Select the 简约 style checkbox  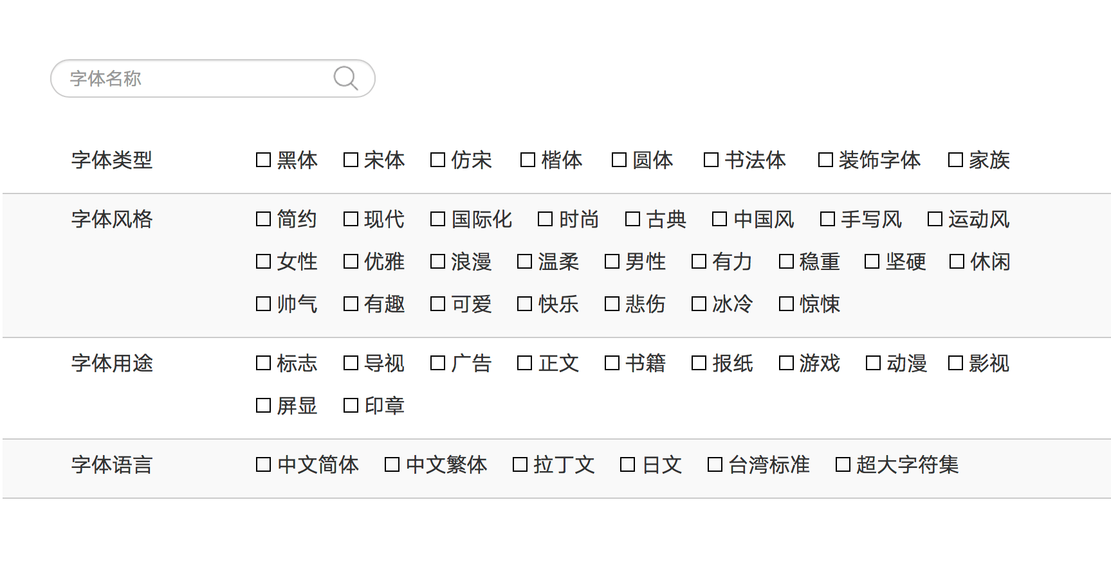(263, 219)
